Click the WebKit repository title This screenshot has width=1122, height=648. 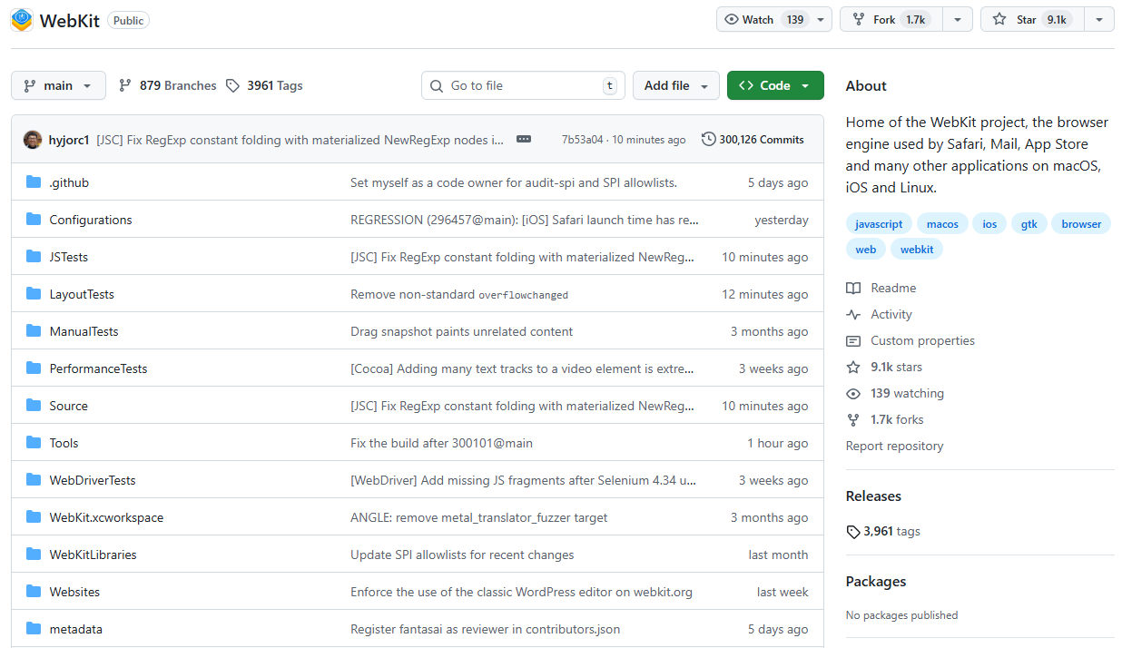(70, 20)
